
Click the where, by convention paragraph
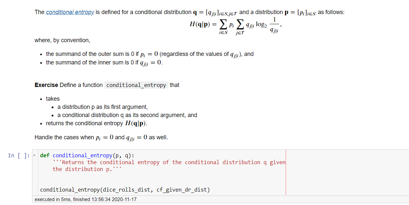click(57, 40)
